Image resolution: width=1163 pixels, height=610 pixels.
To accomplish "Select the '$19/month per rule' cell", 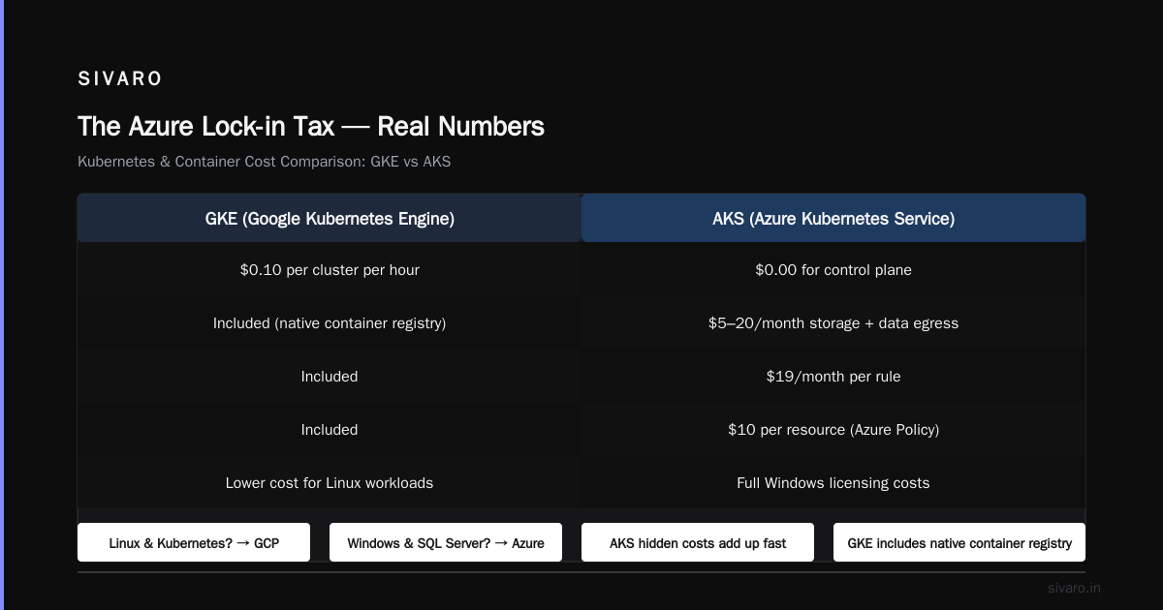I will tap(833, 377).
